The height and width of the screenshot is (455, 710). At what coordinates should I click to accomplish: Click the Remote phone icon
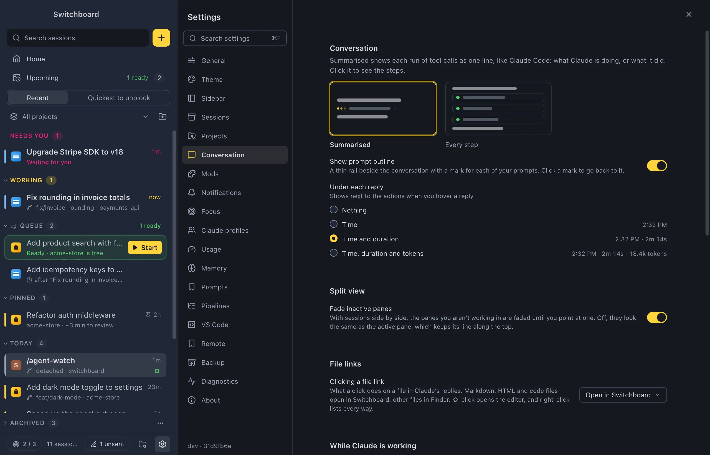pyautogui.click(x=192, y=344)
